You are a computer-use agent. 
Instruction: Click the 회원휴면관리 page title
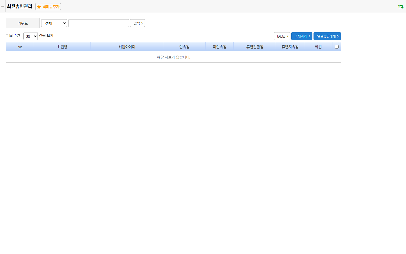point(19,6)
